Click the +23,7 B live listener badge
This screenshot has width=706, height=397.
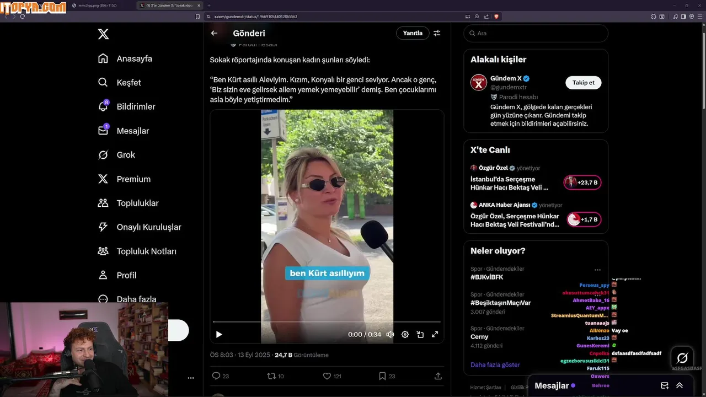[x=582, y=183]
